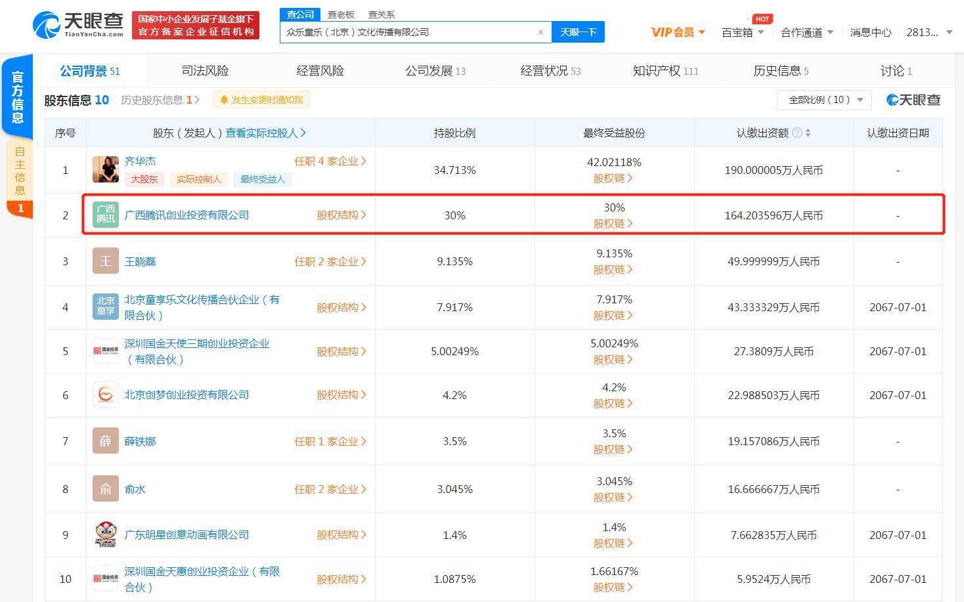Select the 查老板 search tab

tap(341, 14)
